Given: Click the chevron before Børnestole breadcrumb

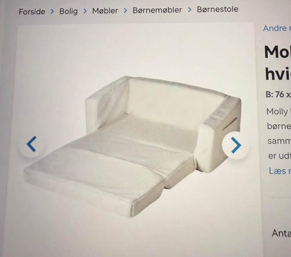Looking at the screenshot, I should pos(190,10).
